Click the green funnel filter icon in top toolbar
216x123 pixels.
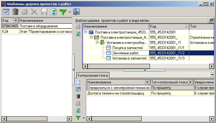pos(63,12)
